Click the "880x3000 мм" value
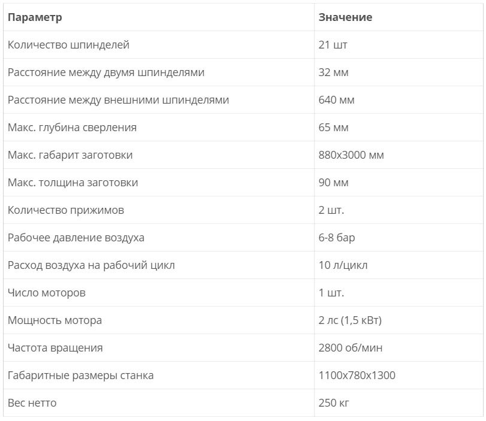Screen dimensions: 486x421 point(351,155)
